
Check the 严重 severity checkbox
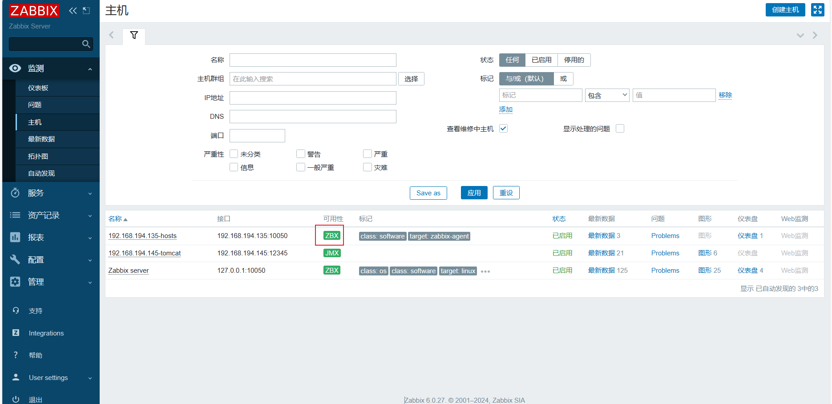[368, 154]
